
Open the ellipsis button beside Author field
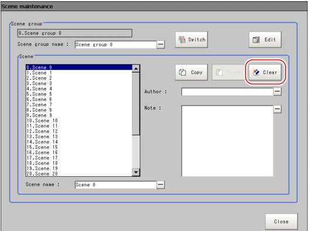tap(277, 92)
